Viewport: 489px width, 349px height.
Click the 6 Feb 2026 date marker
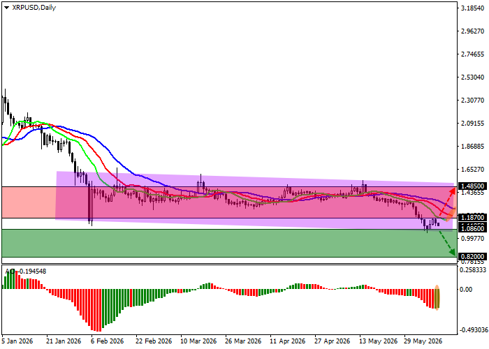[x=108, y=341]
